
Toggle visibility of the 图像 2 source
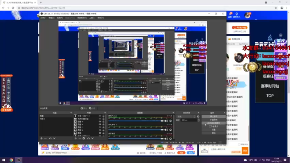[100, 130]
